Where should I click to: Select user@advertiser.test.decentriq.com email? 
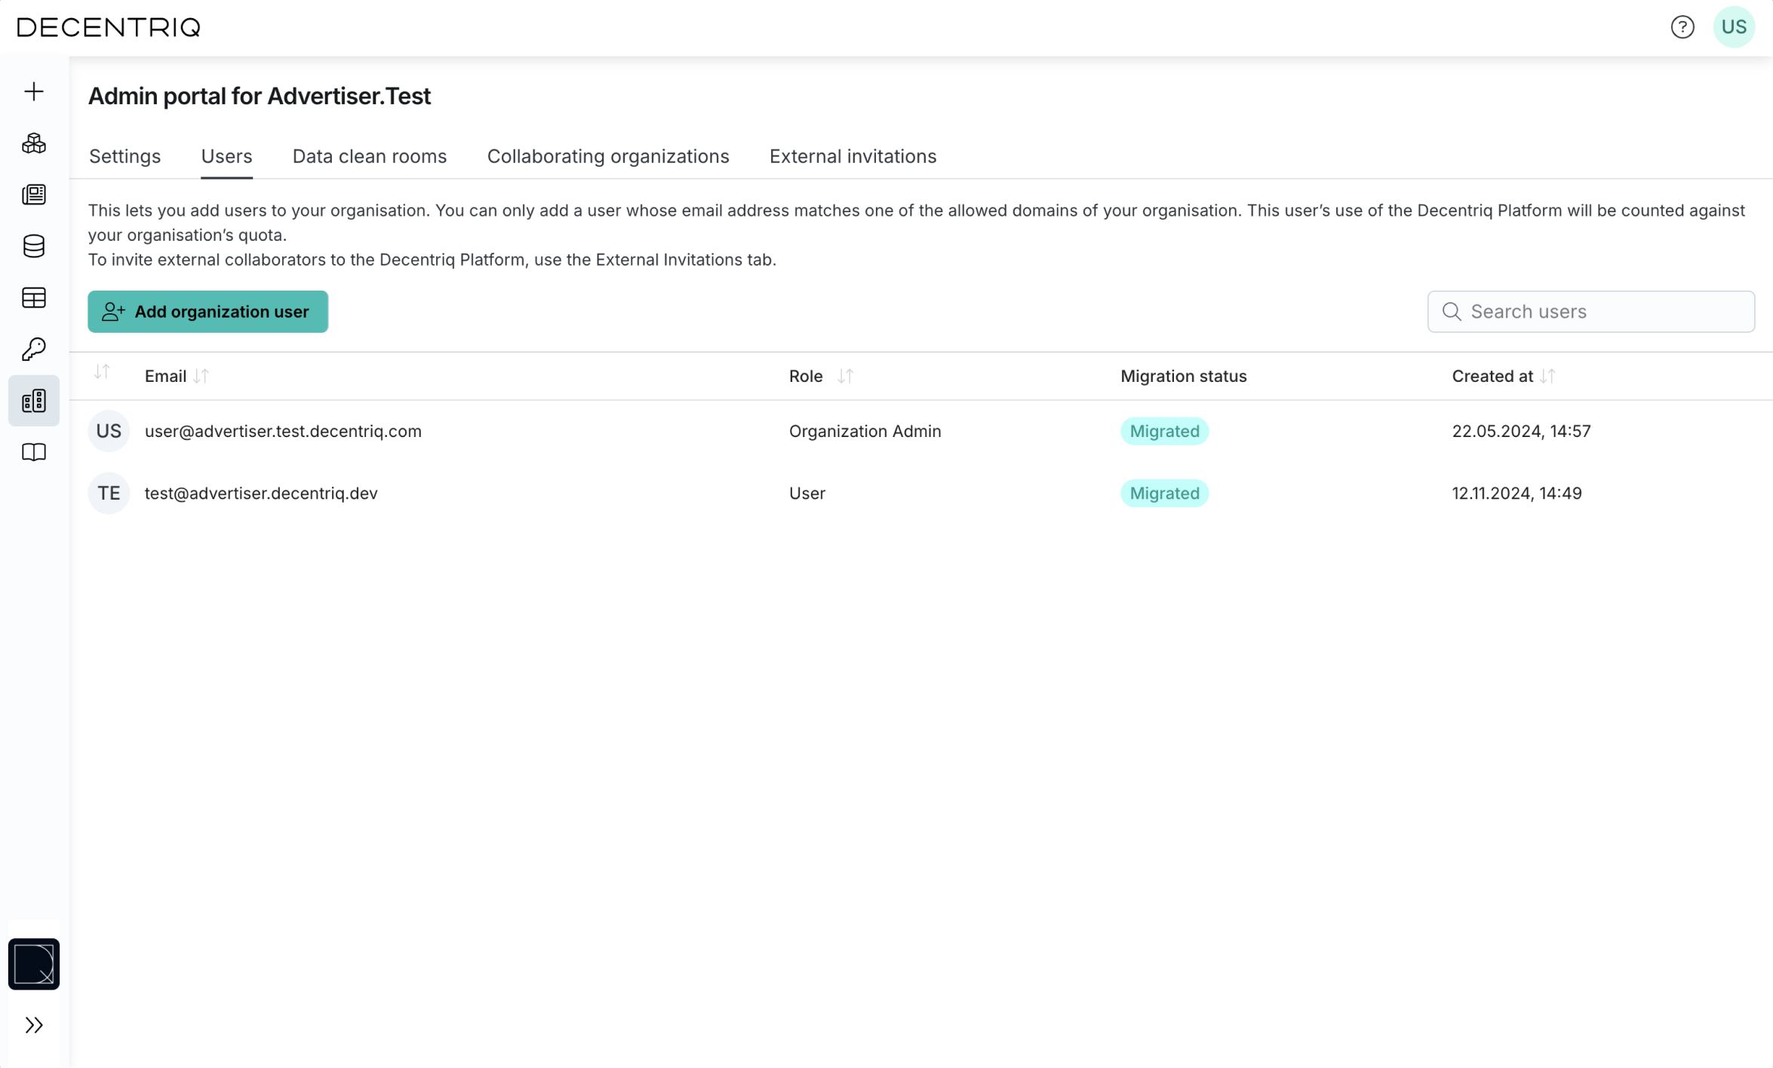coord(283,431)
